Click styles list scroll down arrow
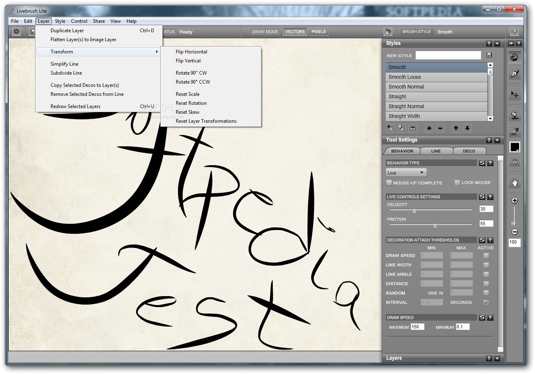 point(490,119)
